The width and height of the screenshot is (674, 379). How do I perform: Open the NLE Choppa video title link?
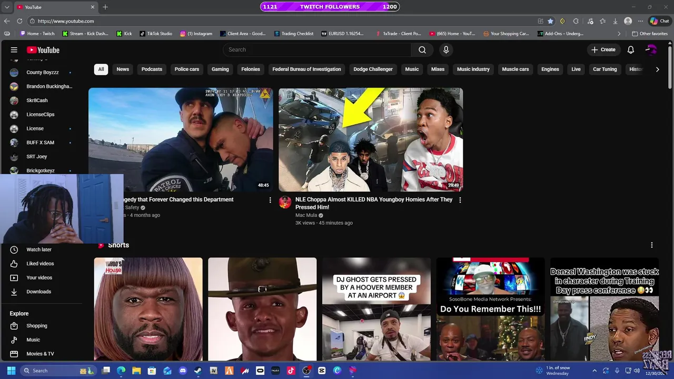[374, 203]
